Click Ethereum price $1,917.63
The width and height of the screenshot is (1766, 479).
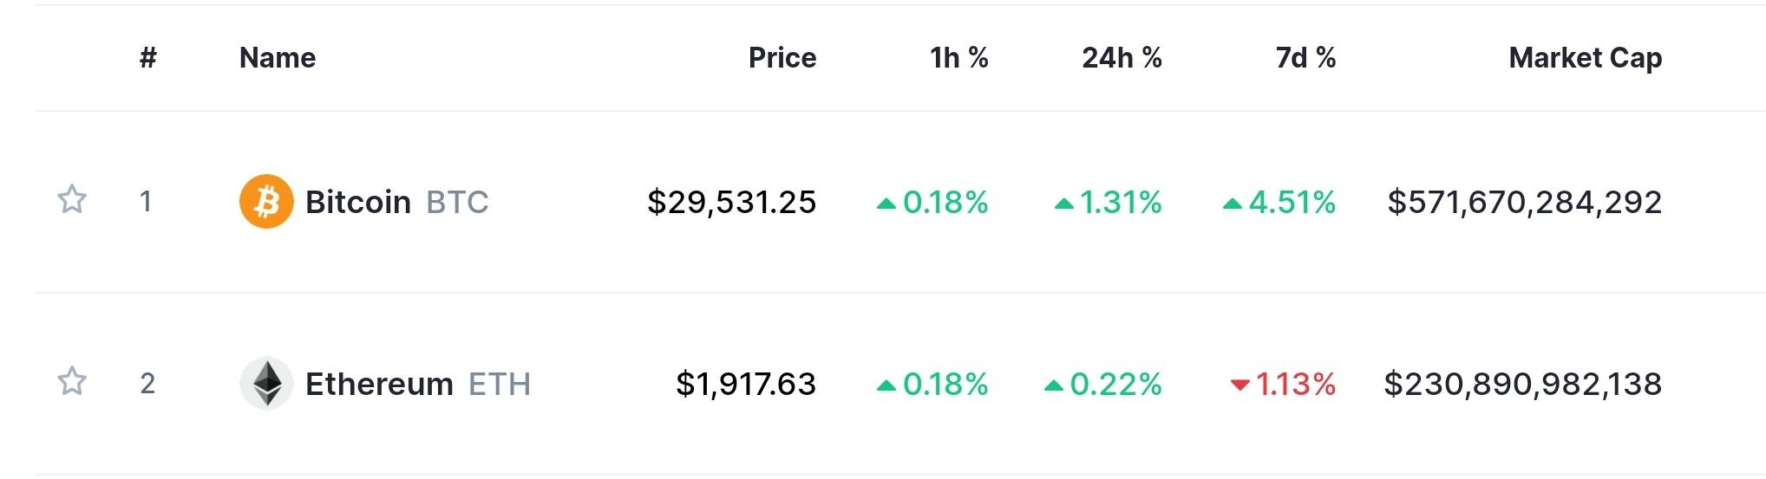(746, 384)
